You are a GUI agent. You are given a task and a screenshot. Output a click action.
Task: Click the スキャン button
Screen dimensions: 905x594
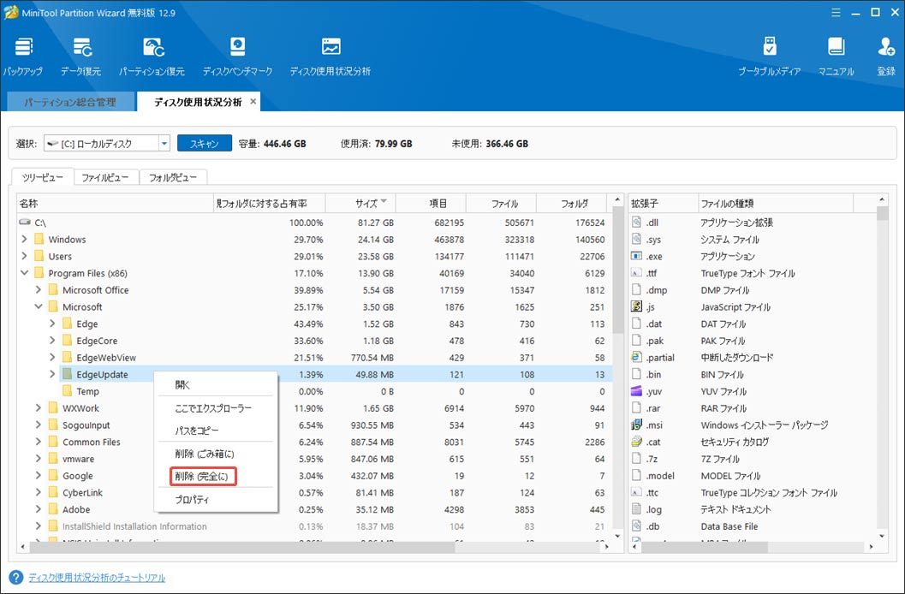pos(205,143)
